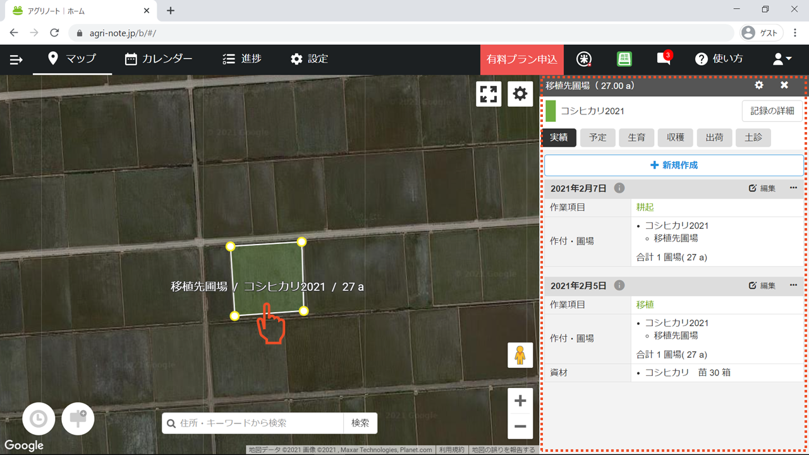Select the 生育 tab
The height and width of the screenshot is (455, 809).
pos(636,137)
